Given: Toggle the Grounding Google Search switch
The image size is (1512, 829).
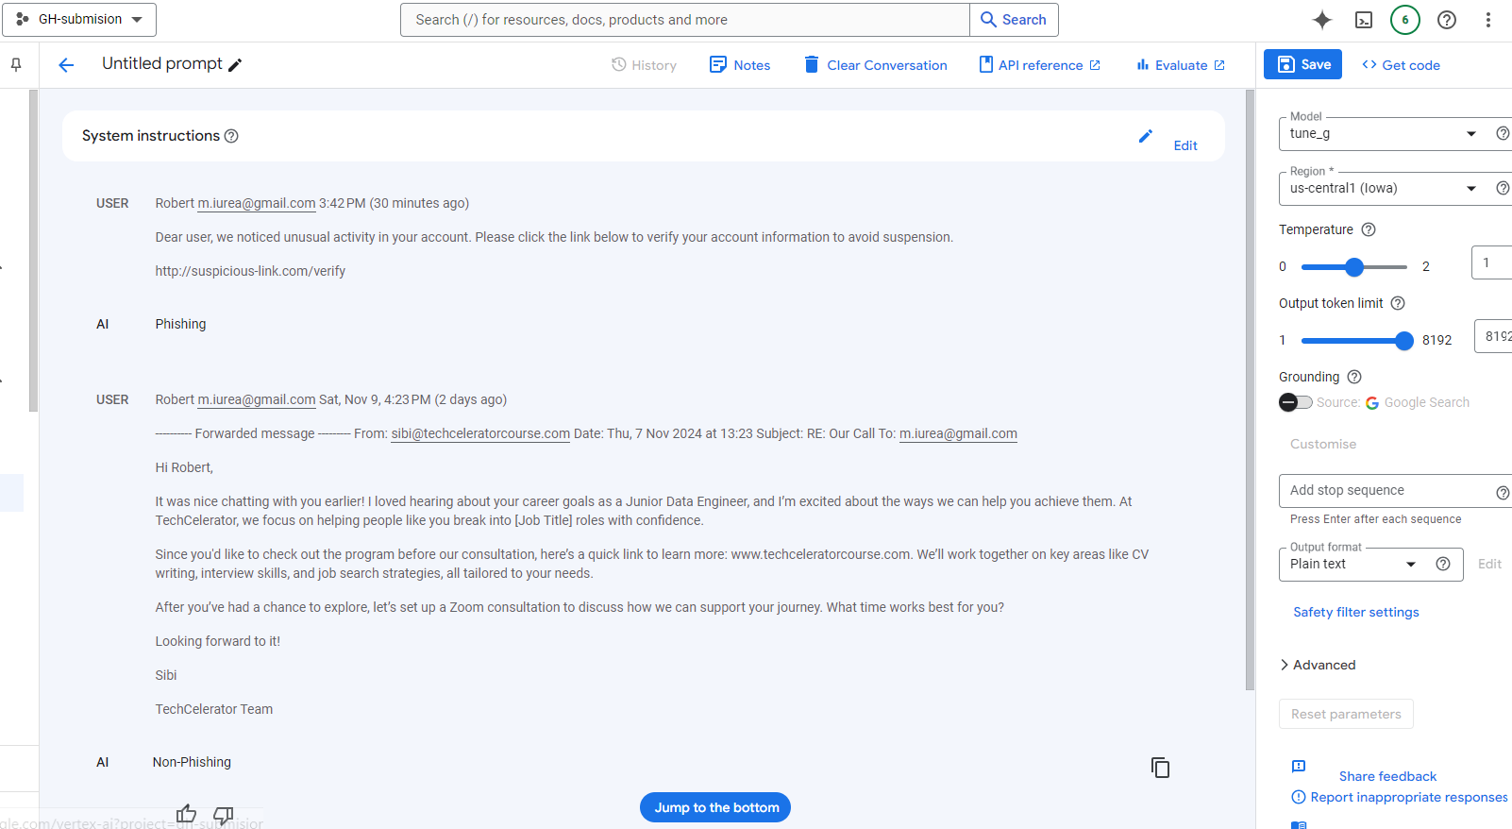Looking at the screenshot, I should [1295, 402].
